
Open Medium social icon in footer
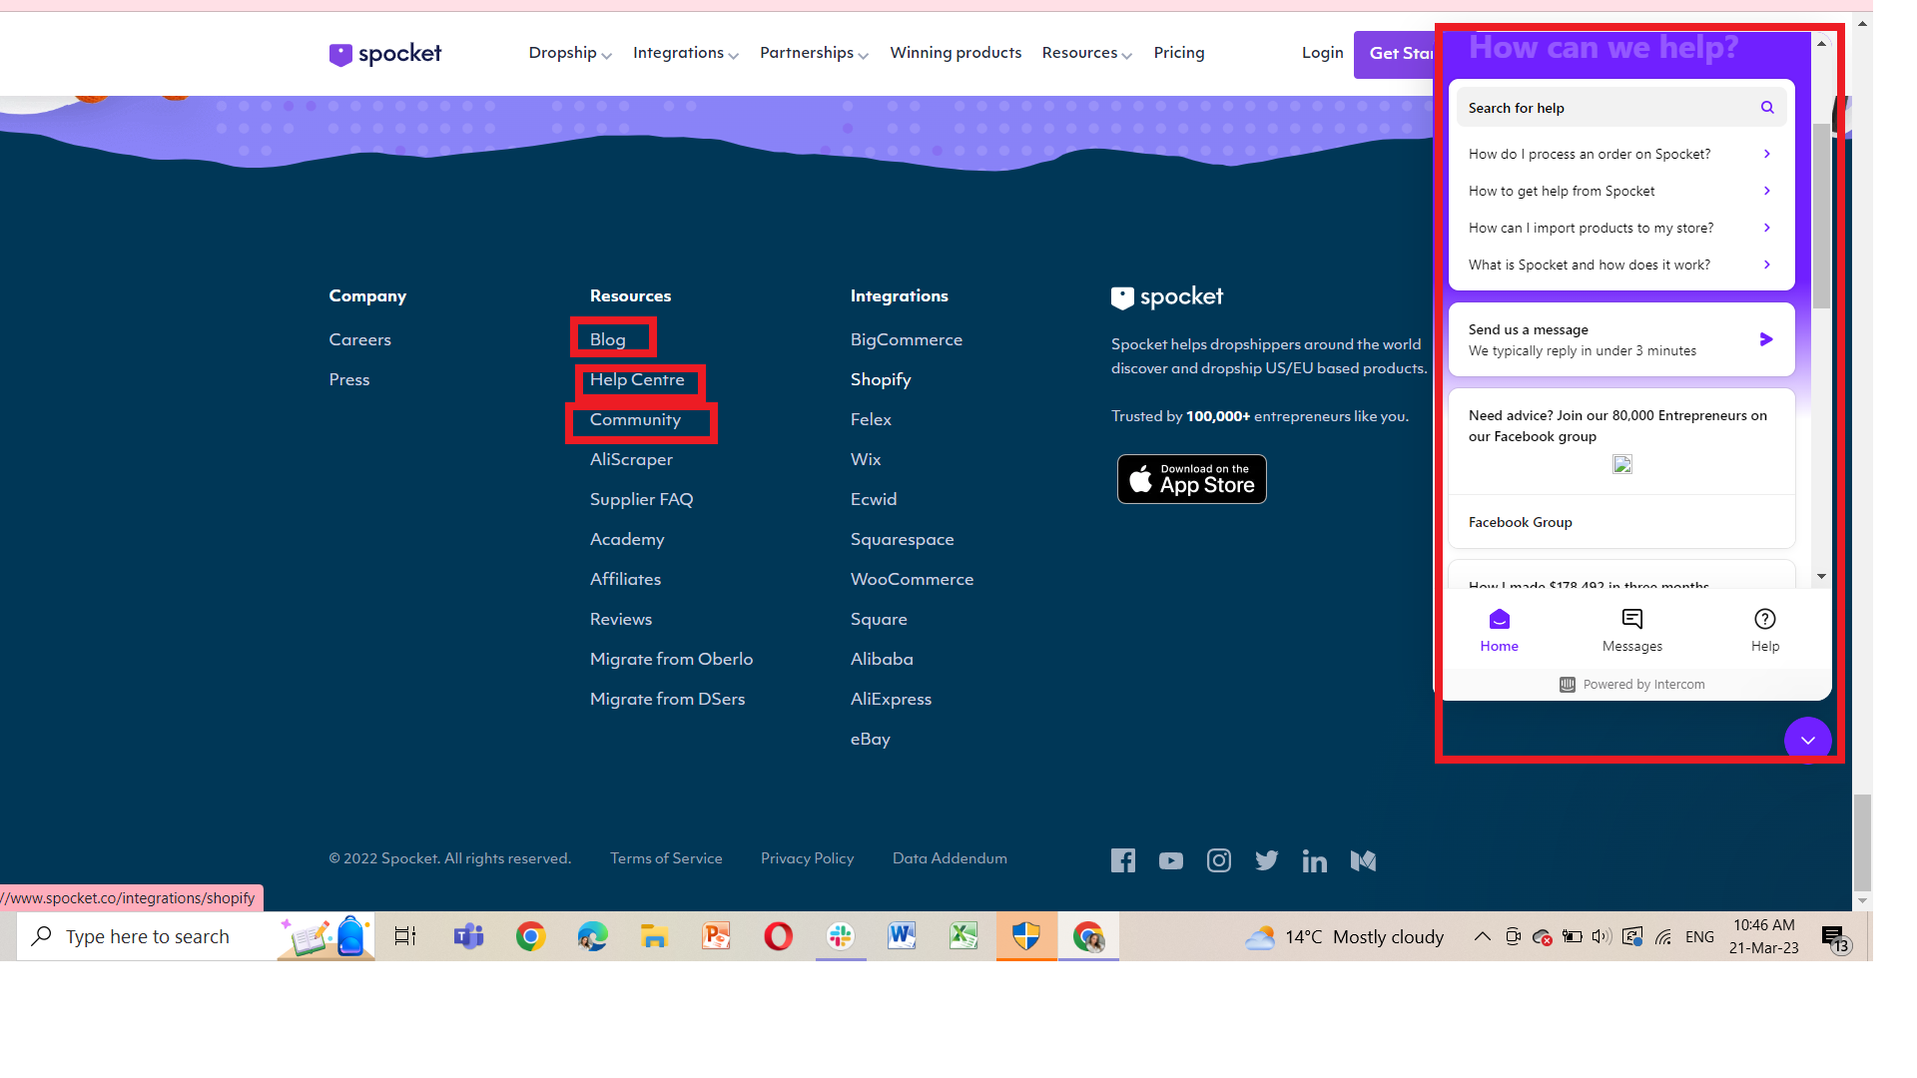(1363, 860)
